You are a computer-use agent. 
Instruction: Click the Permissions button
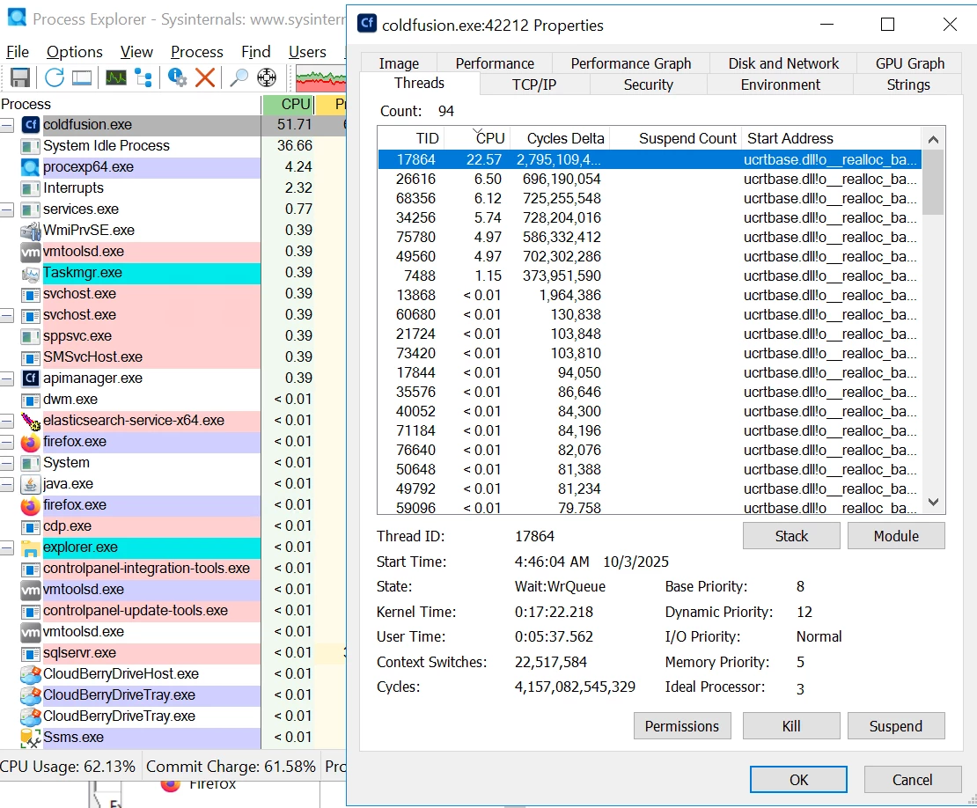tap(681, 726)
